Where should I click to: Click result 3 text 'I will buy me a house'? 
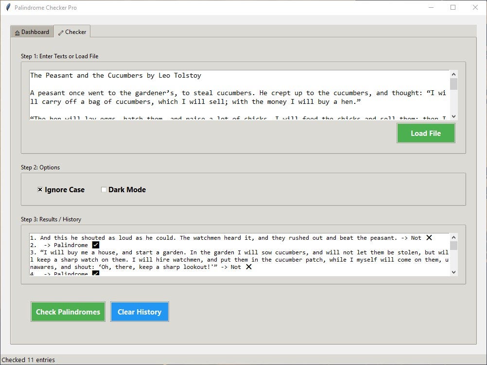(79, 252)
